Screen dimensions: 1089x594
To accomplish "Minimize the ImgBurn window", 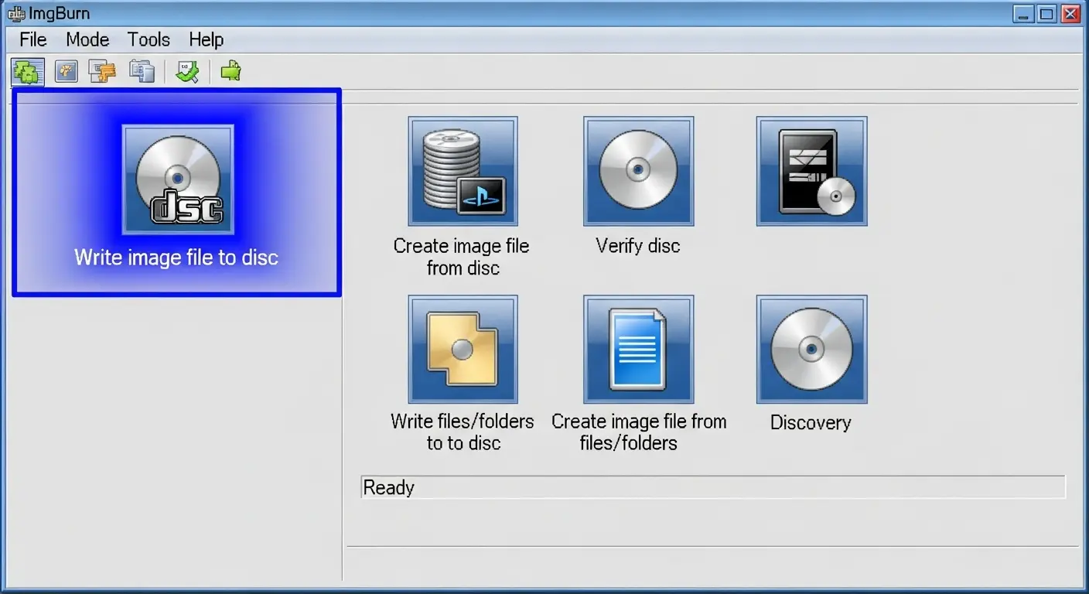I will [1023, 13].
